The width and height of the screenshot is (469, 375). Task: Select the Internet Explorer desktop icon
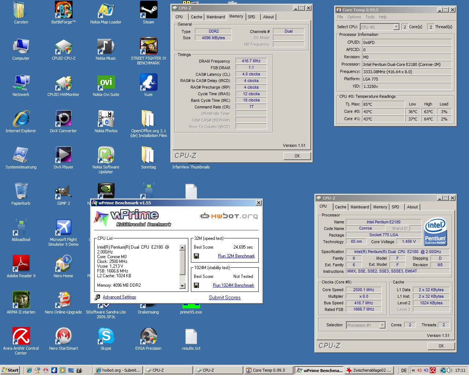tap(21, 122)
